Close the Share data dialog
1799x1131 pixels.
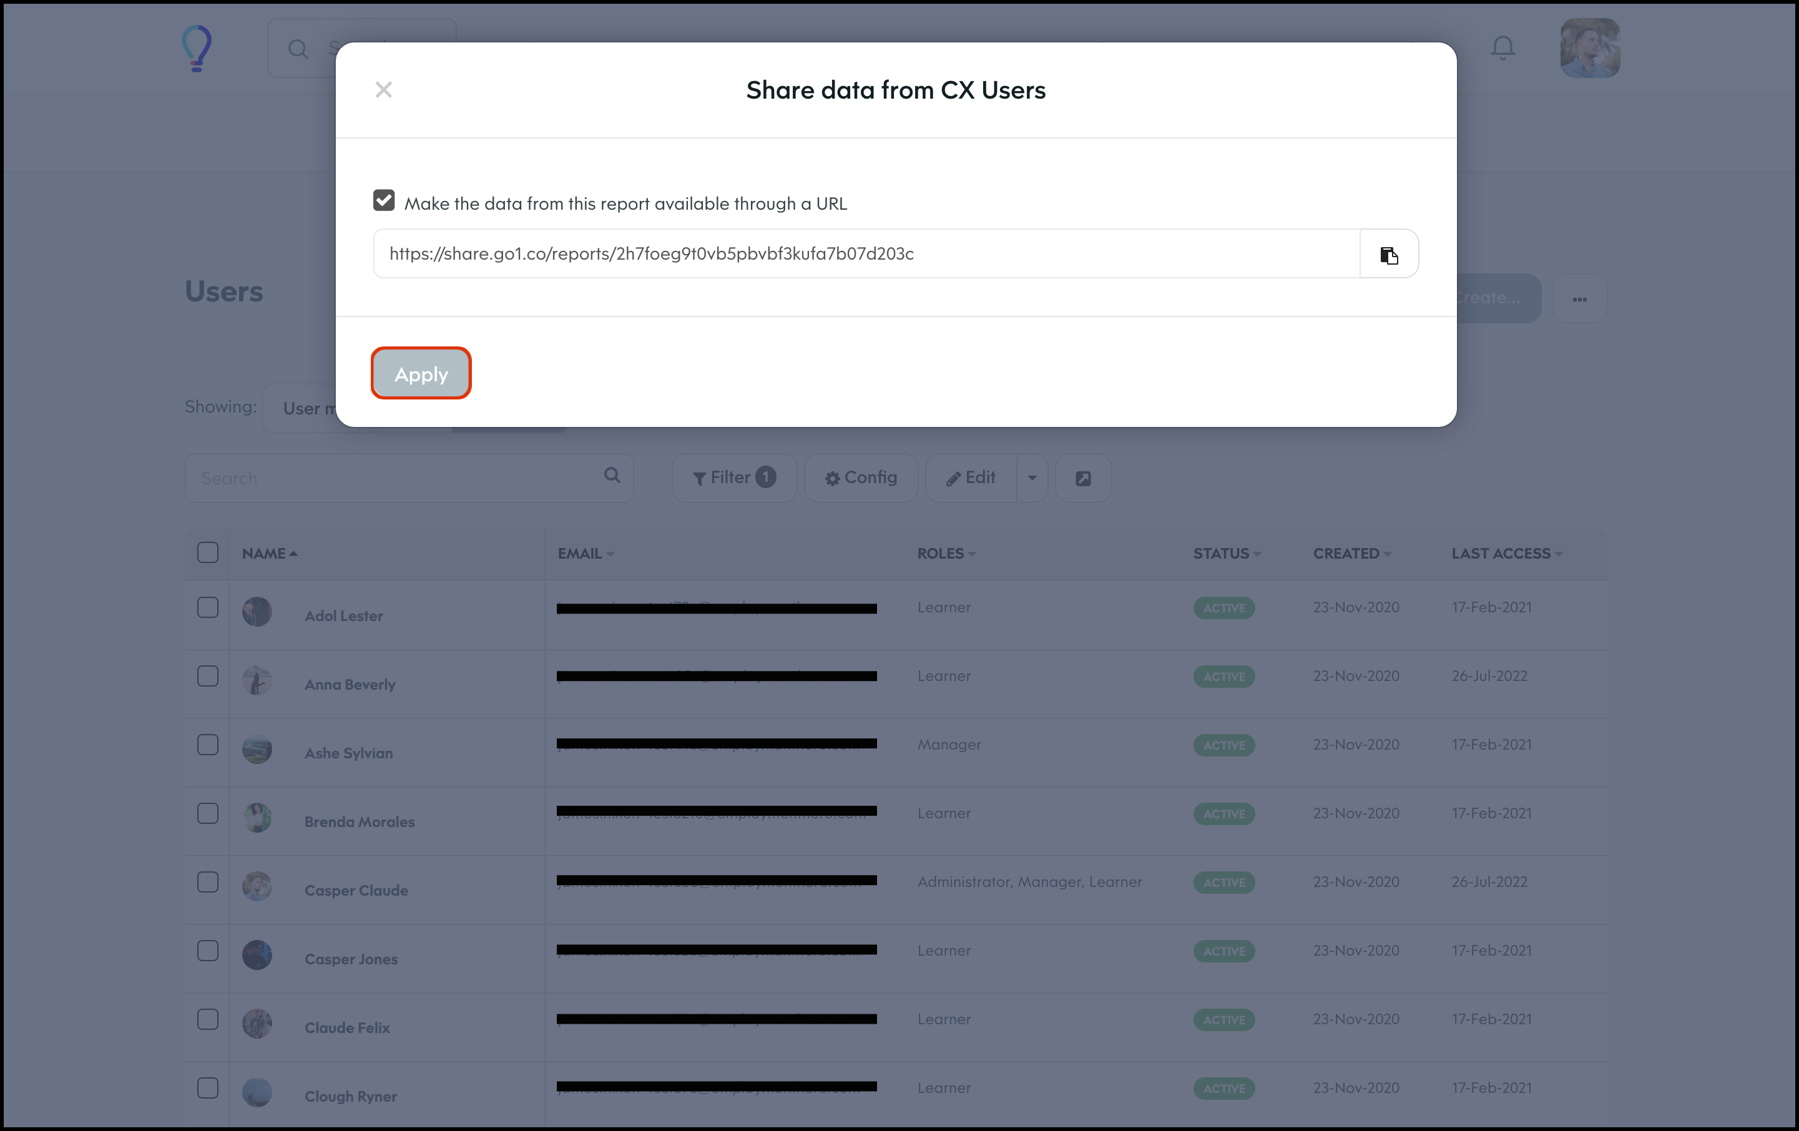(383, 90)
